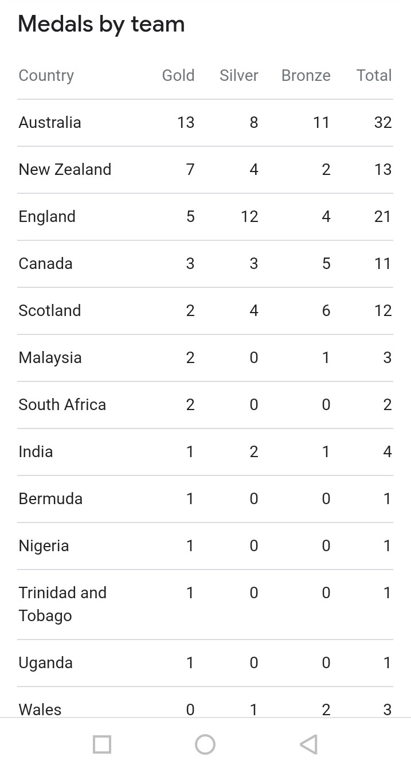The height and width of the screenshot is (772, 411).
Task: Sort by the Silver column header
Action: (x=238, y=75)
